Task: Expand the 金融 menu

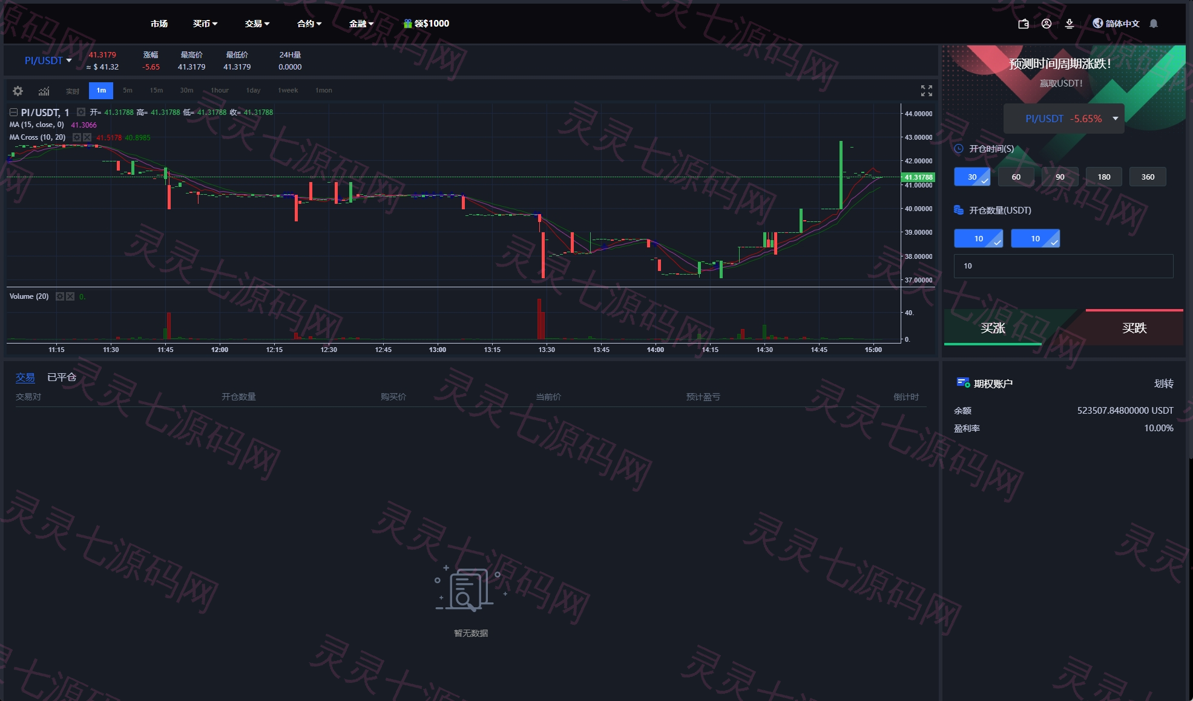Action: (x=361, y=24)
